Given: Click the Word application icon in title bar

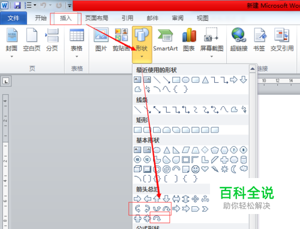Looking at the screenshot, I should point(4,5).
